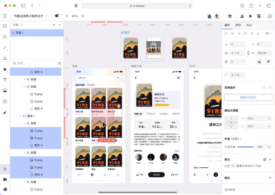Collapse the 画板 1 layer group
275x195 pixels.
pyautogui.click(x=21, y=116)
